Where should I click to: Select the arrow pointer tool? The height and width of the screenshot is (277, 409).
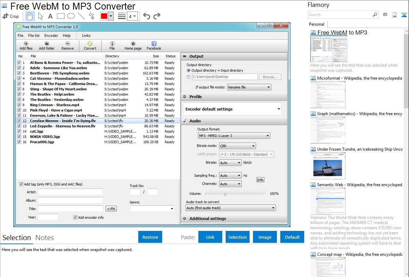pos(40,16)
